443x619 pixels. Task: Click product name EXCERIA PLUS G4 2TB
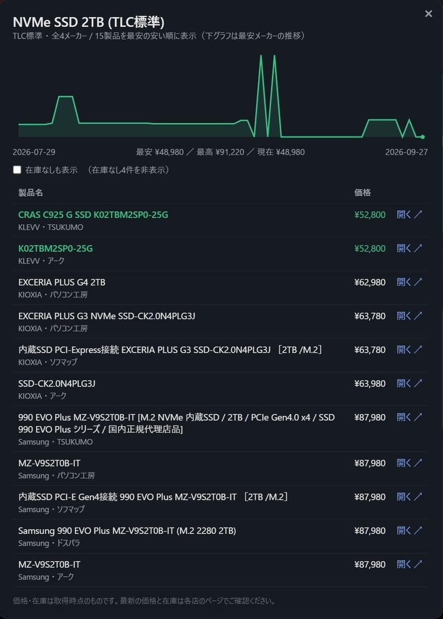62,282
